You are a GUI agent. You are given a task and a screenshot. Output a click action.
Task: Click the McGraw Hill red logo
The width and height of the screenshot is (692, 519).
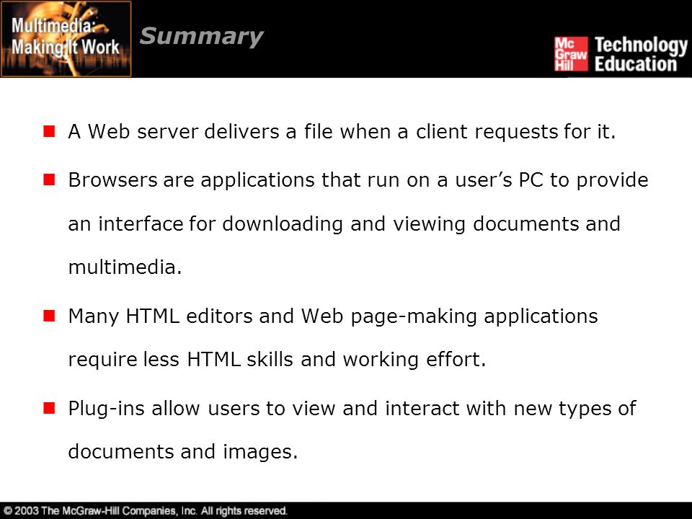point(571,54)
